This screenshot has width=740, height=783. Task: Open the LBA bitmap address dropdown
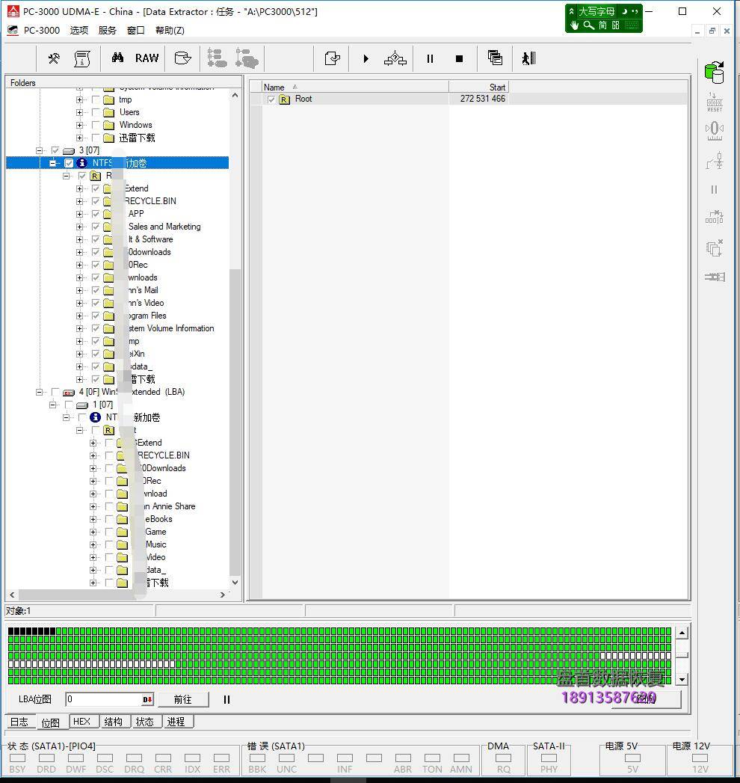[x=147, y=700]
